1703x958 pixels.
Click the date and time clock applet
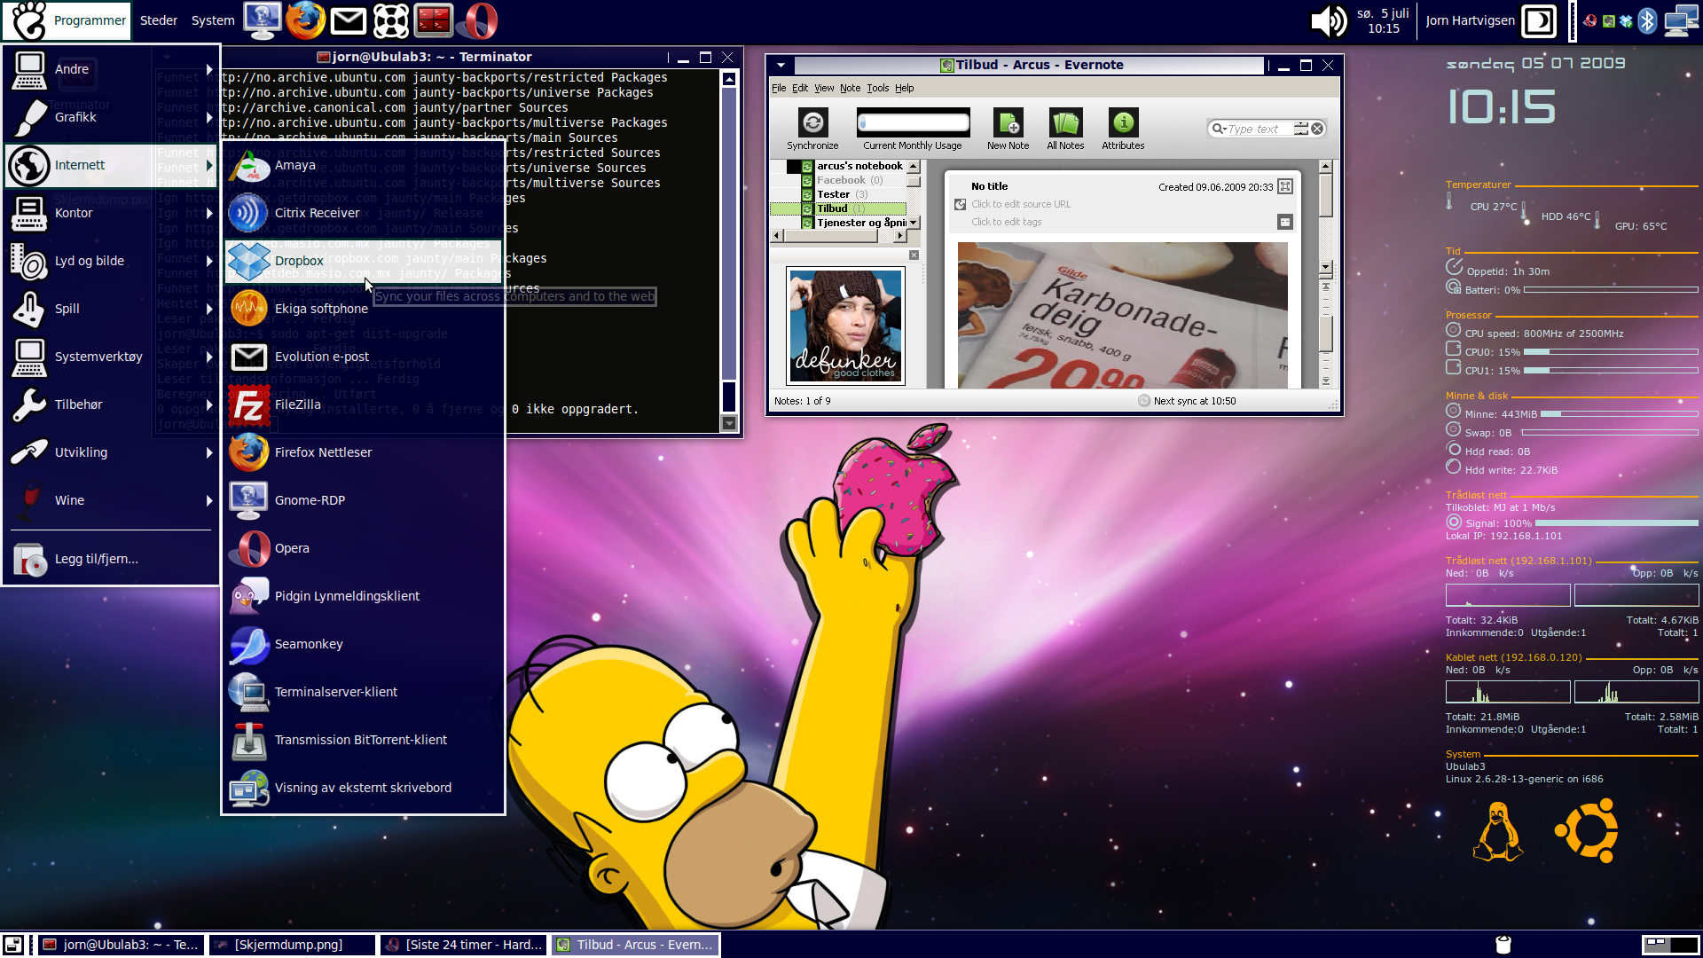[x=1383, y=20]
